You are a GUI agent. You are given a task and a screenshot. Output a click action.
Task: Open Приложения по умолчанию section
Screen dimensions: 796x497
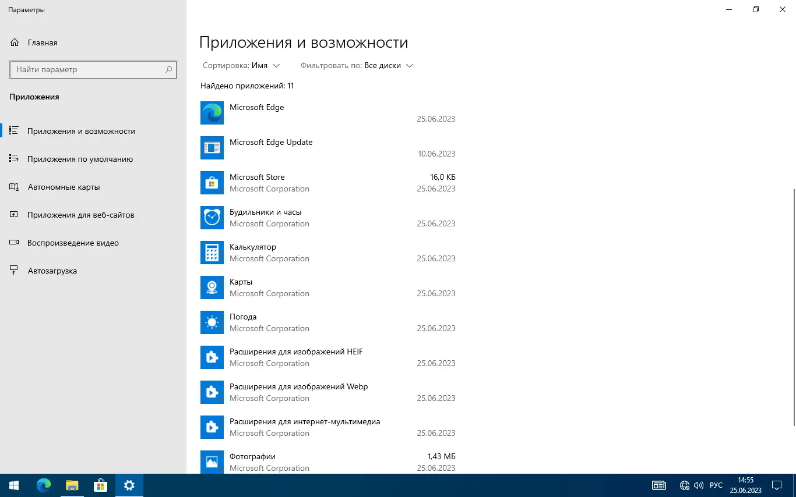pos(93,159)
